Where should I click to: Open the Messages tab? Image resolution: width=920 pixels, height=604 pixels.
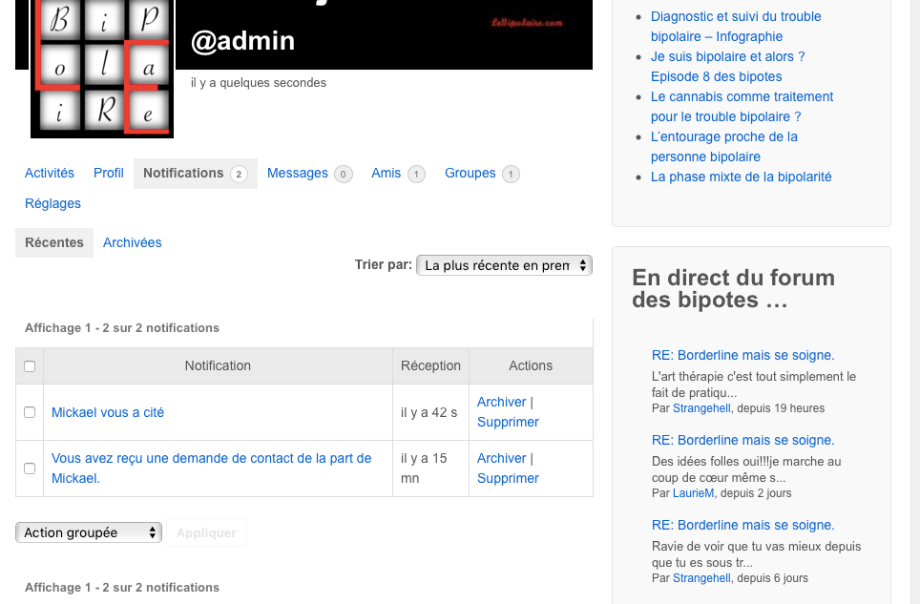click(x=309, y=174)
